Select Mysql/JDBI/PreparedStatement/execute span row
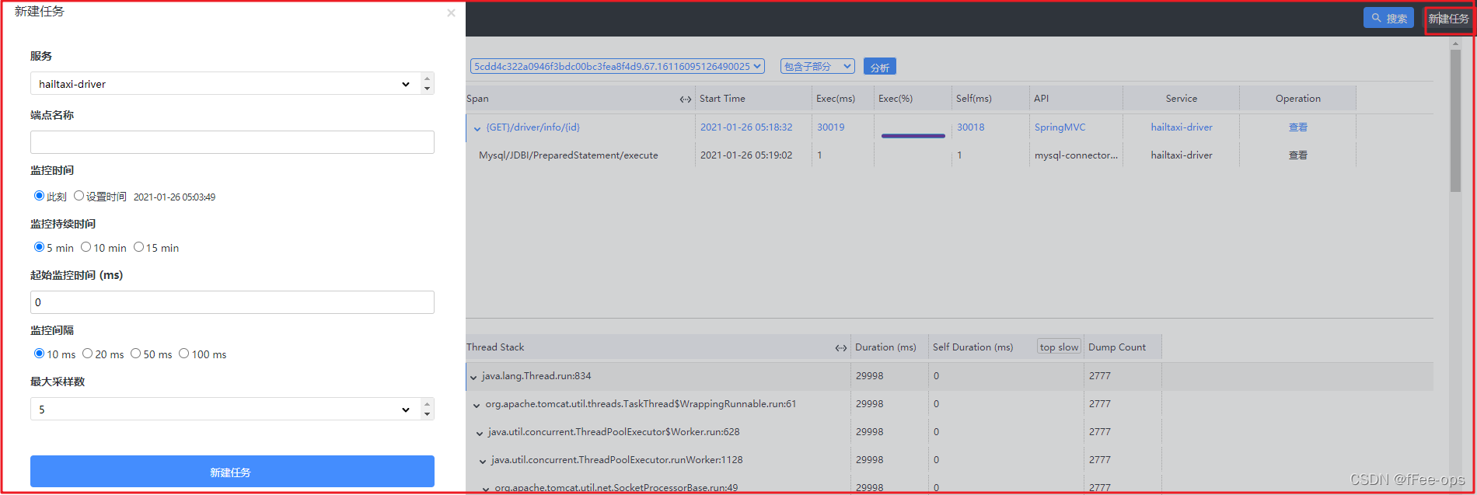The image size is (1477, 495). click(568, 155)
